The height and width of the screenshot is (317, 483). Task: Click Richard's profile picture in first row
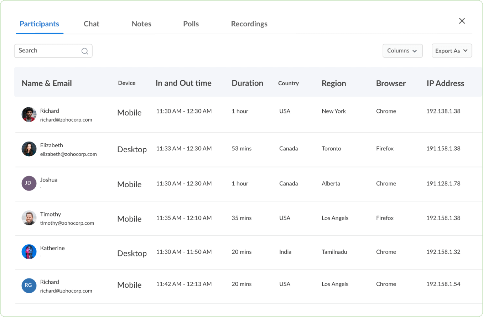29,115
